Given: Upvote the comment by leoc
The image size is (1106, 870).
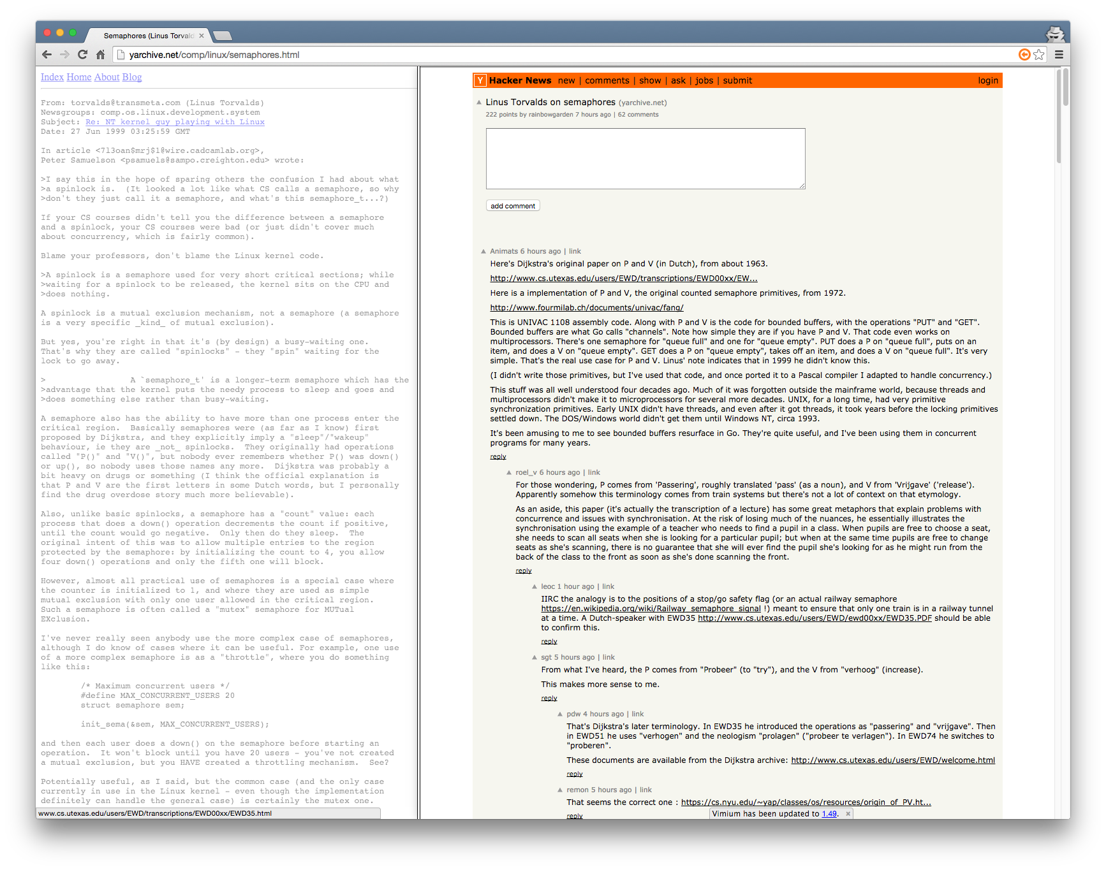Looking at the screenshot, I should [x=535, y=587].
